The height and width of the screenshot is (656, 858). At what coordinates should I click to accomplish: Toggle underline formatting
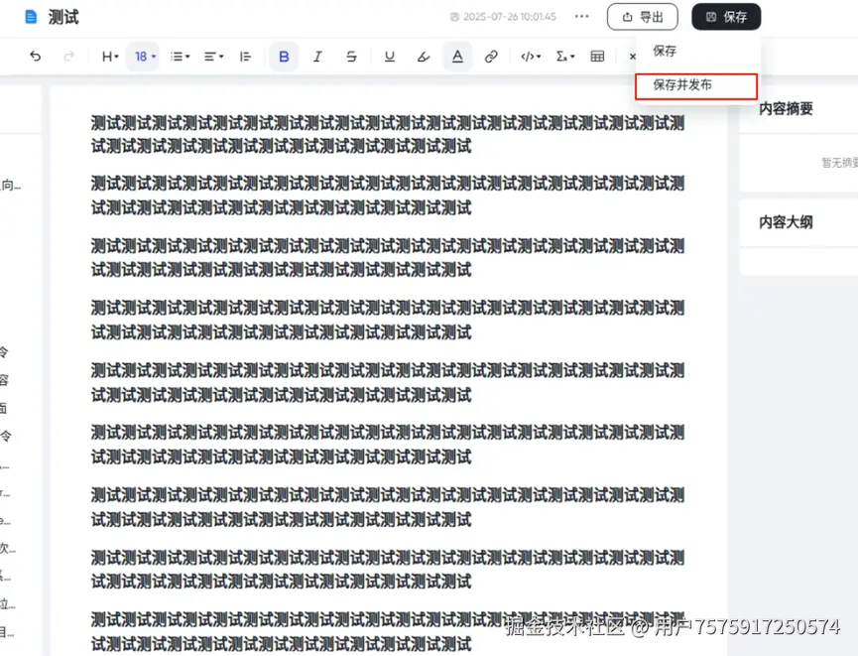(x=390, y=57)
